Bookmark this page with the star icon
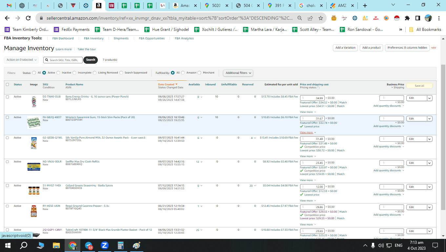 pyautogui.click(x=321, y=18)
